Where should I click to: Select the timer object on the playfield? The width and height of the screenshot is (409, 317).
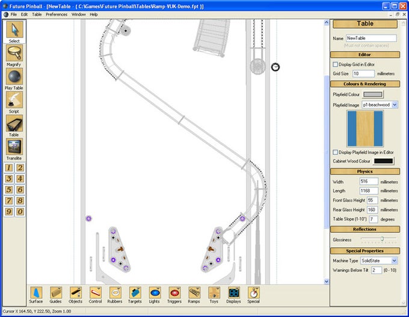[275, 67]
